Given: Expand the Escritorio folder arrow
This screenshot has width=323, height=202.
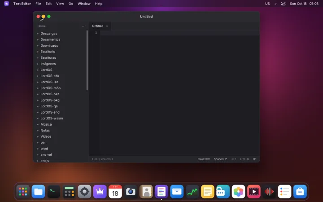Looking at the screenshot, I should [x=38, y=52].
